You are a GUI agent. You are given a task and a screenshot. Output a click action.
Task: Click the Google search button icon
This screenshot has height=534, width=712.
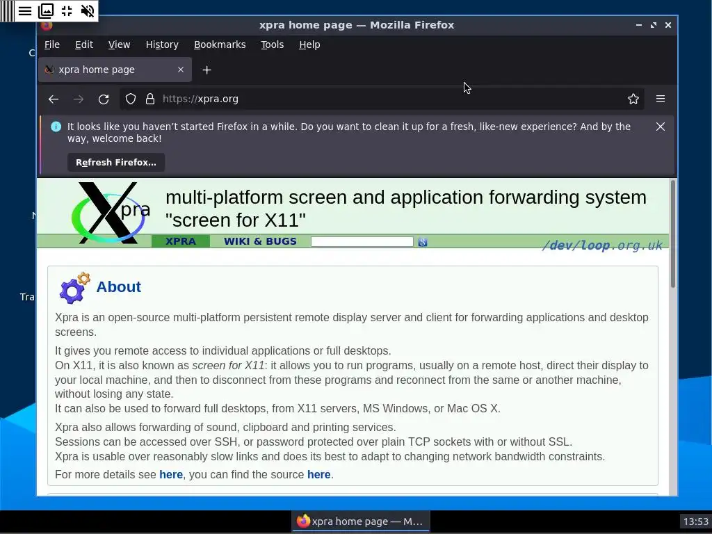[x=422, y=242]
